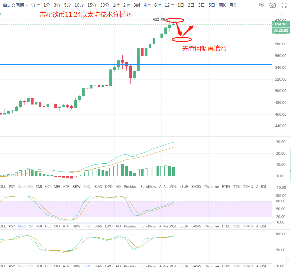Choose SMI under the MACD histogram panel

coord(39,186)
